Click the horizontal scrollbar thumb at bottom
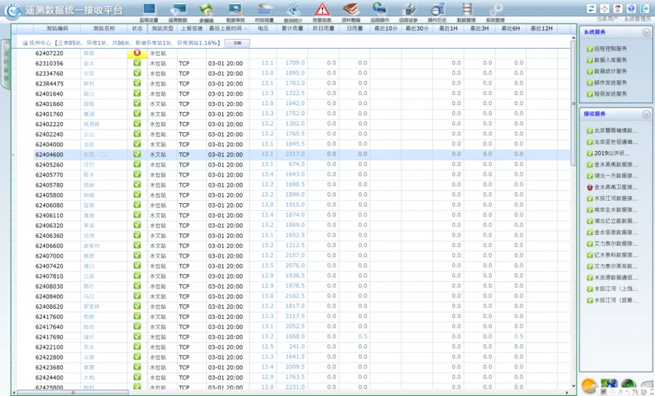This screenshot has height=396, width=655. 73,392
